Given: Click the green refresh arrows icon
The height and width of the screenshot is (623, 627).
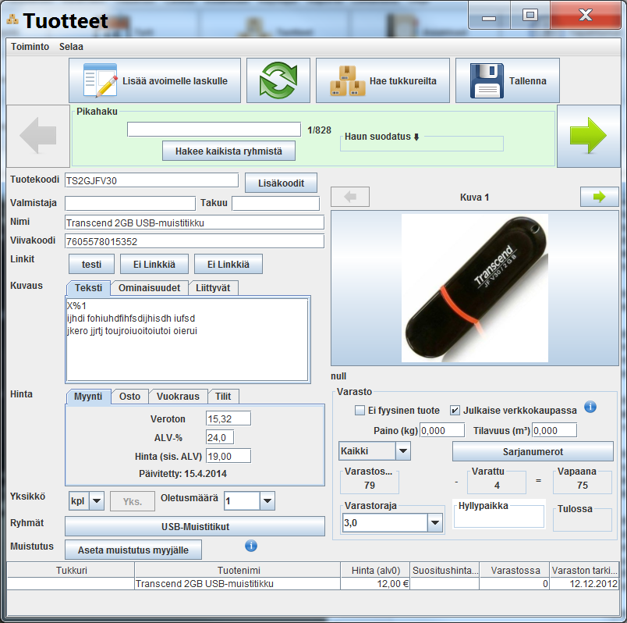Looking at the screenshot, I should tap(278, 80).
